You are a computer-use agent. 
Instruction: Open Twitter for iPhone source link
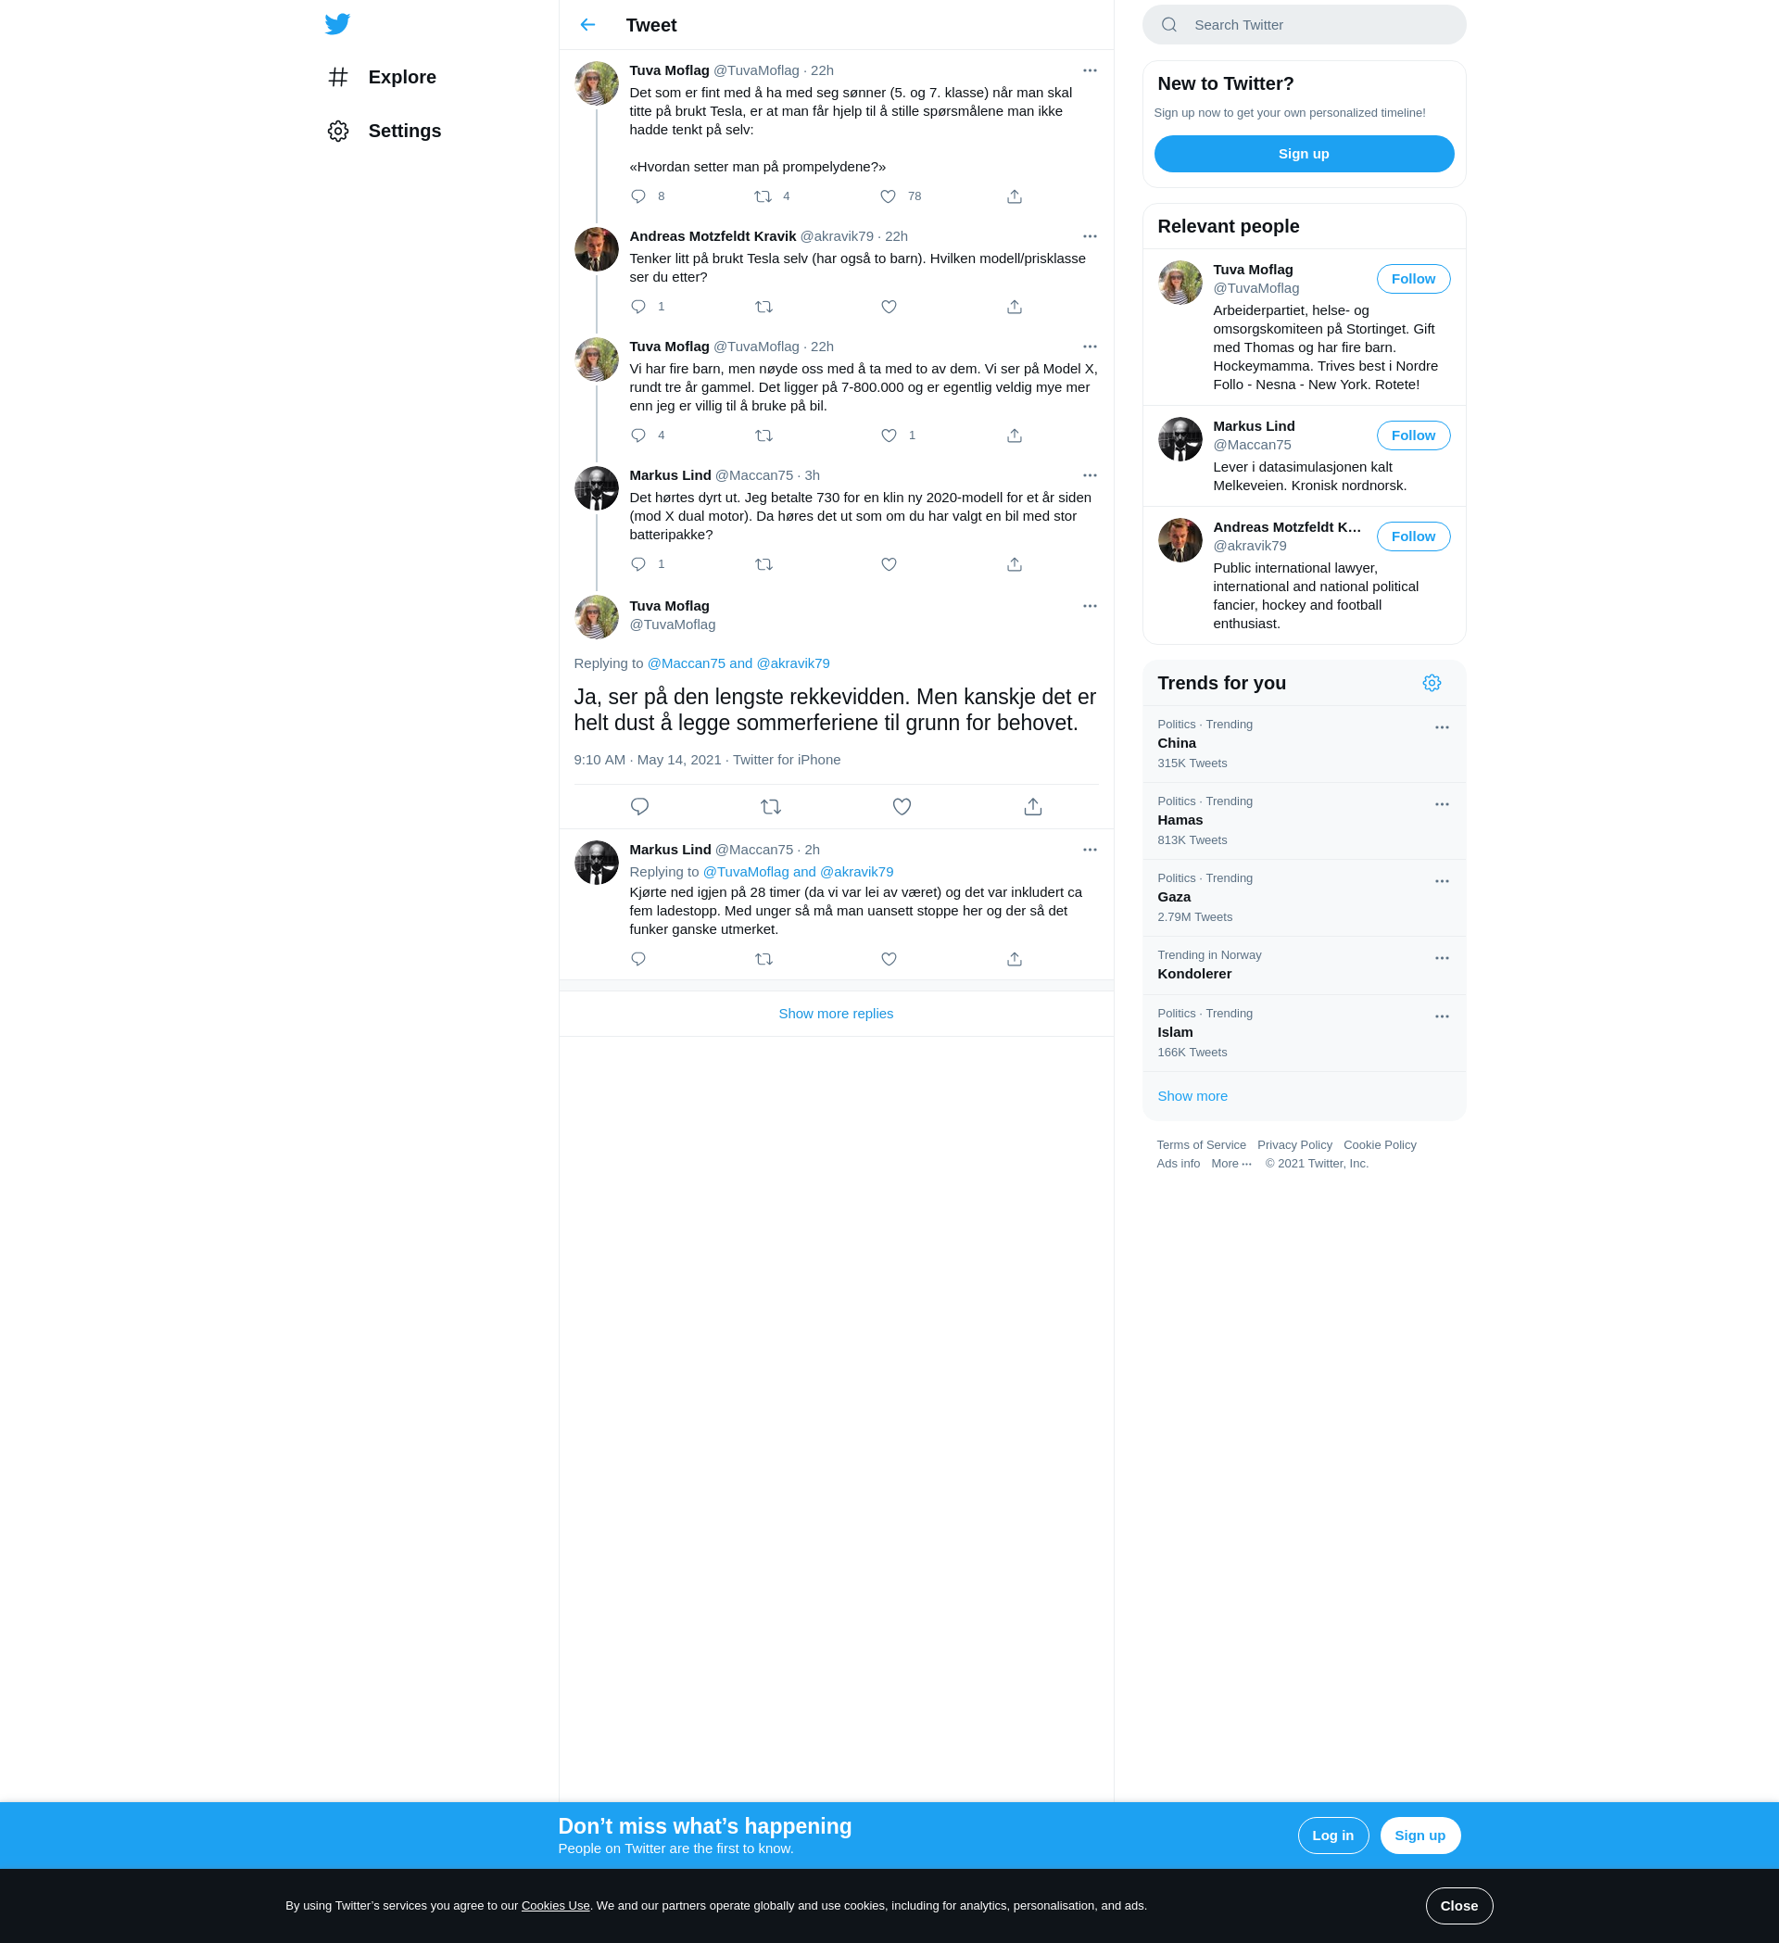787,760
